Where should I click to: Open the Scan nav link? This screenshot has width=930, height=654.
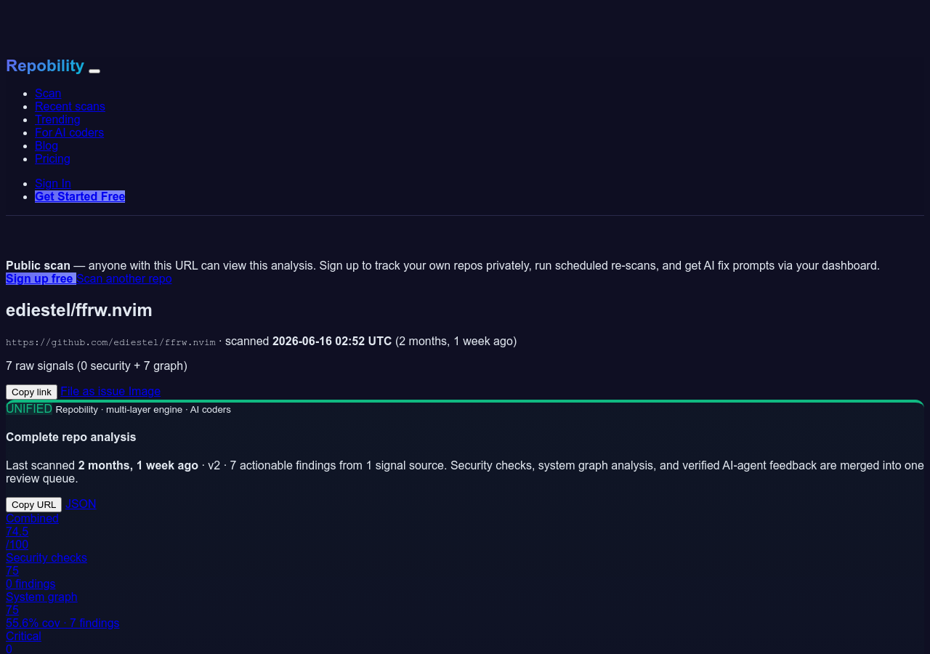click(x=48, y=93)
